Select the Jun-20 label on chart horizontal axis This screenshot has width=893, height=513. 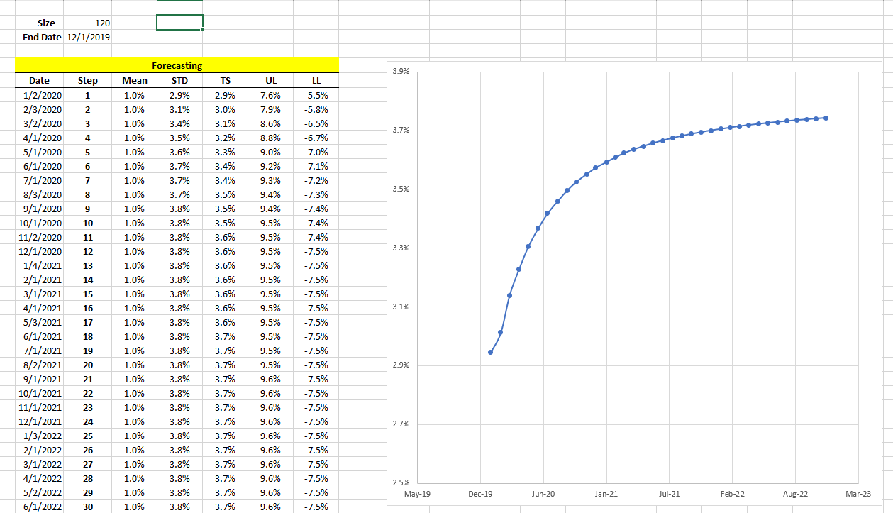(x=543, y=493)
